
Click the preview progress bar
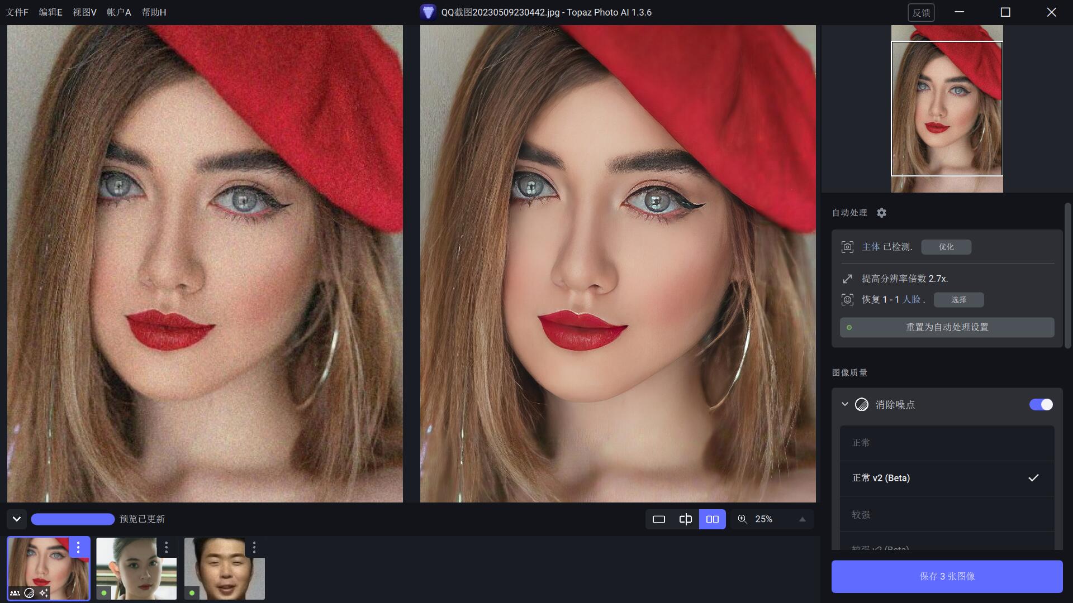[x=73, y=519]
